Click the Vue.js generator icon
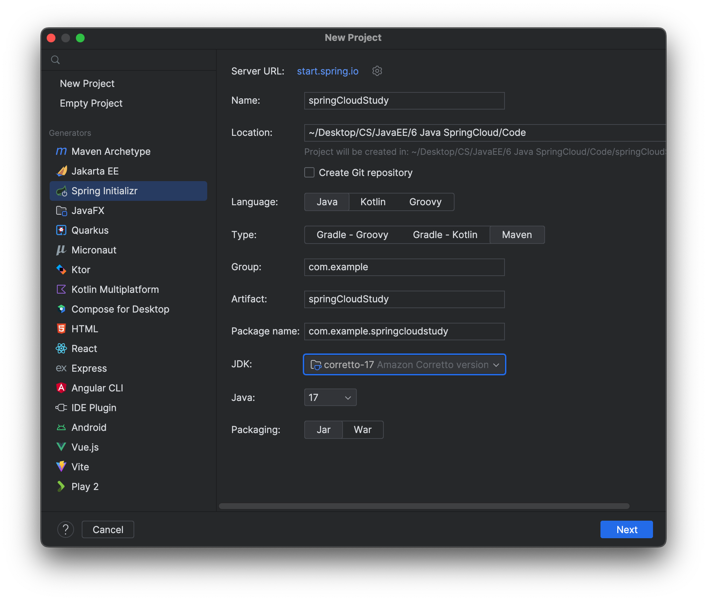 pos(61,447)
